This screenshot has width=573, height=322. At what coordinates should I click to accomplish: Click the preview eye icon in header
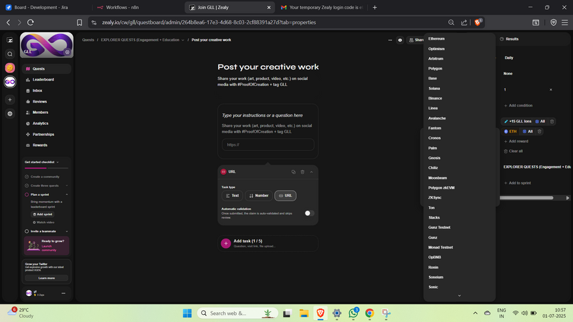pos(400,40)
